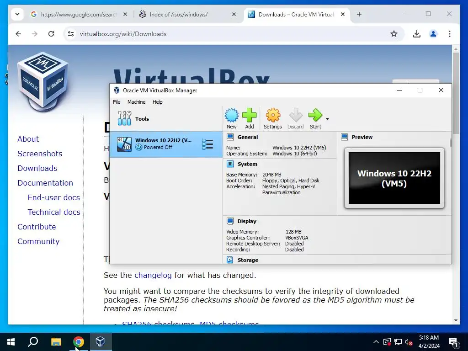
Task: Click the Storage section disk icon
Action: (230, 260)
